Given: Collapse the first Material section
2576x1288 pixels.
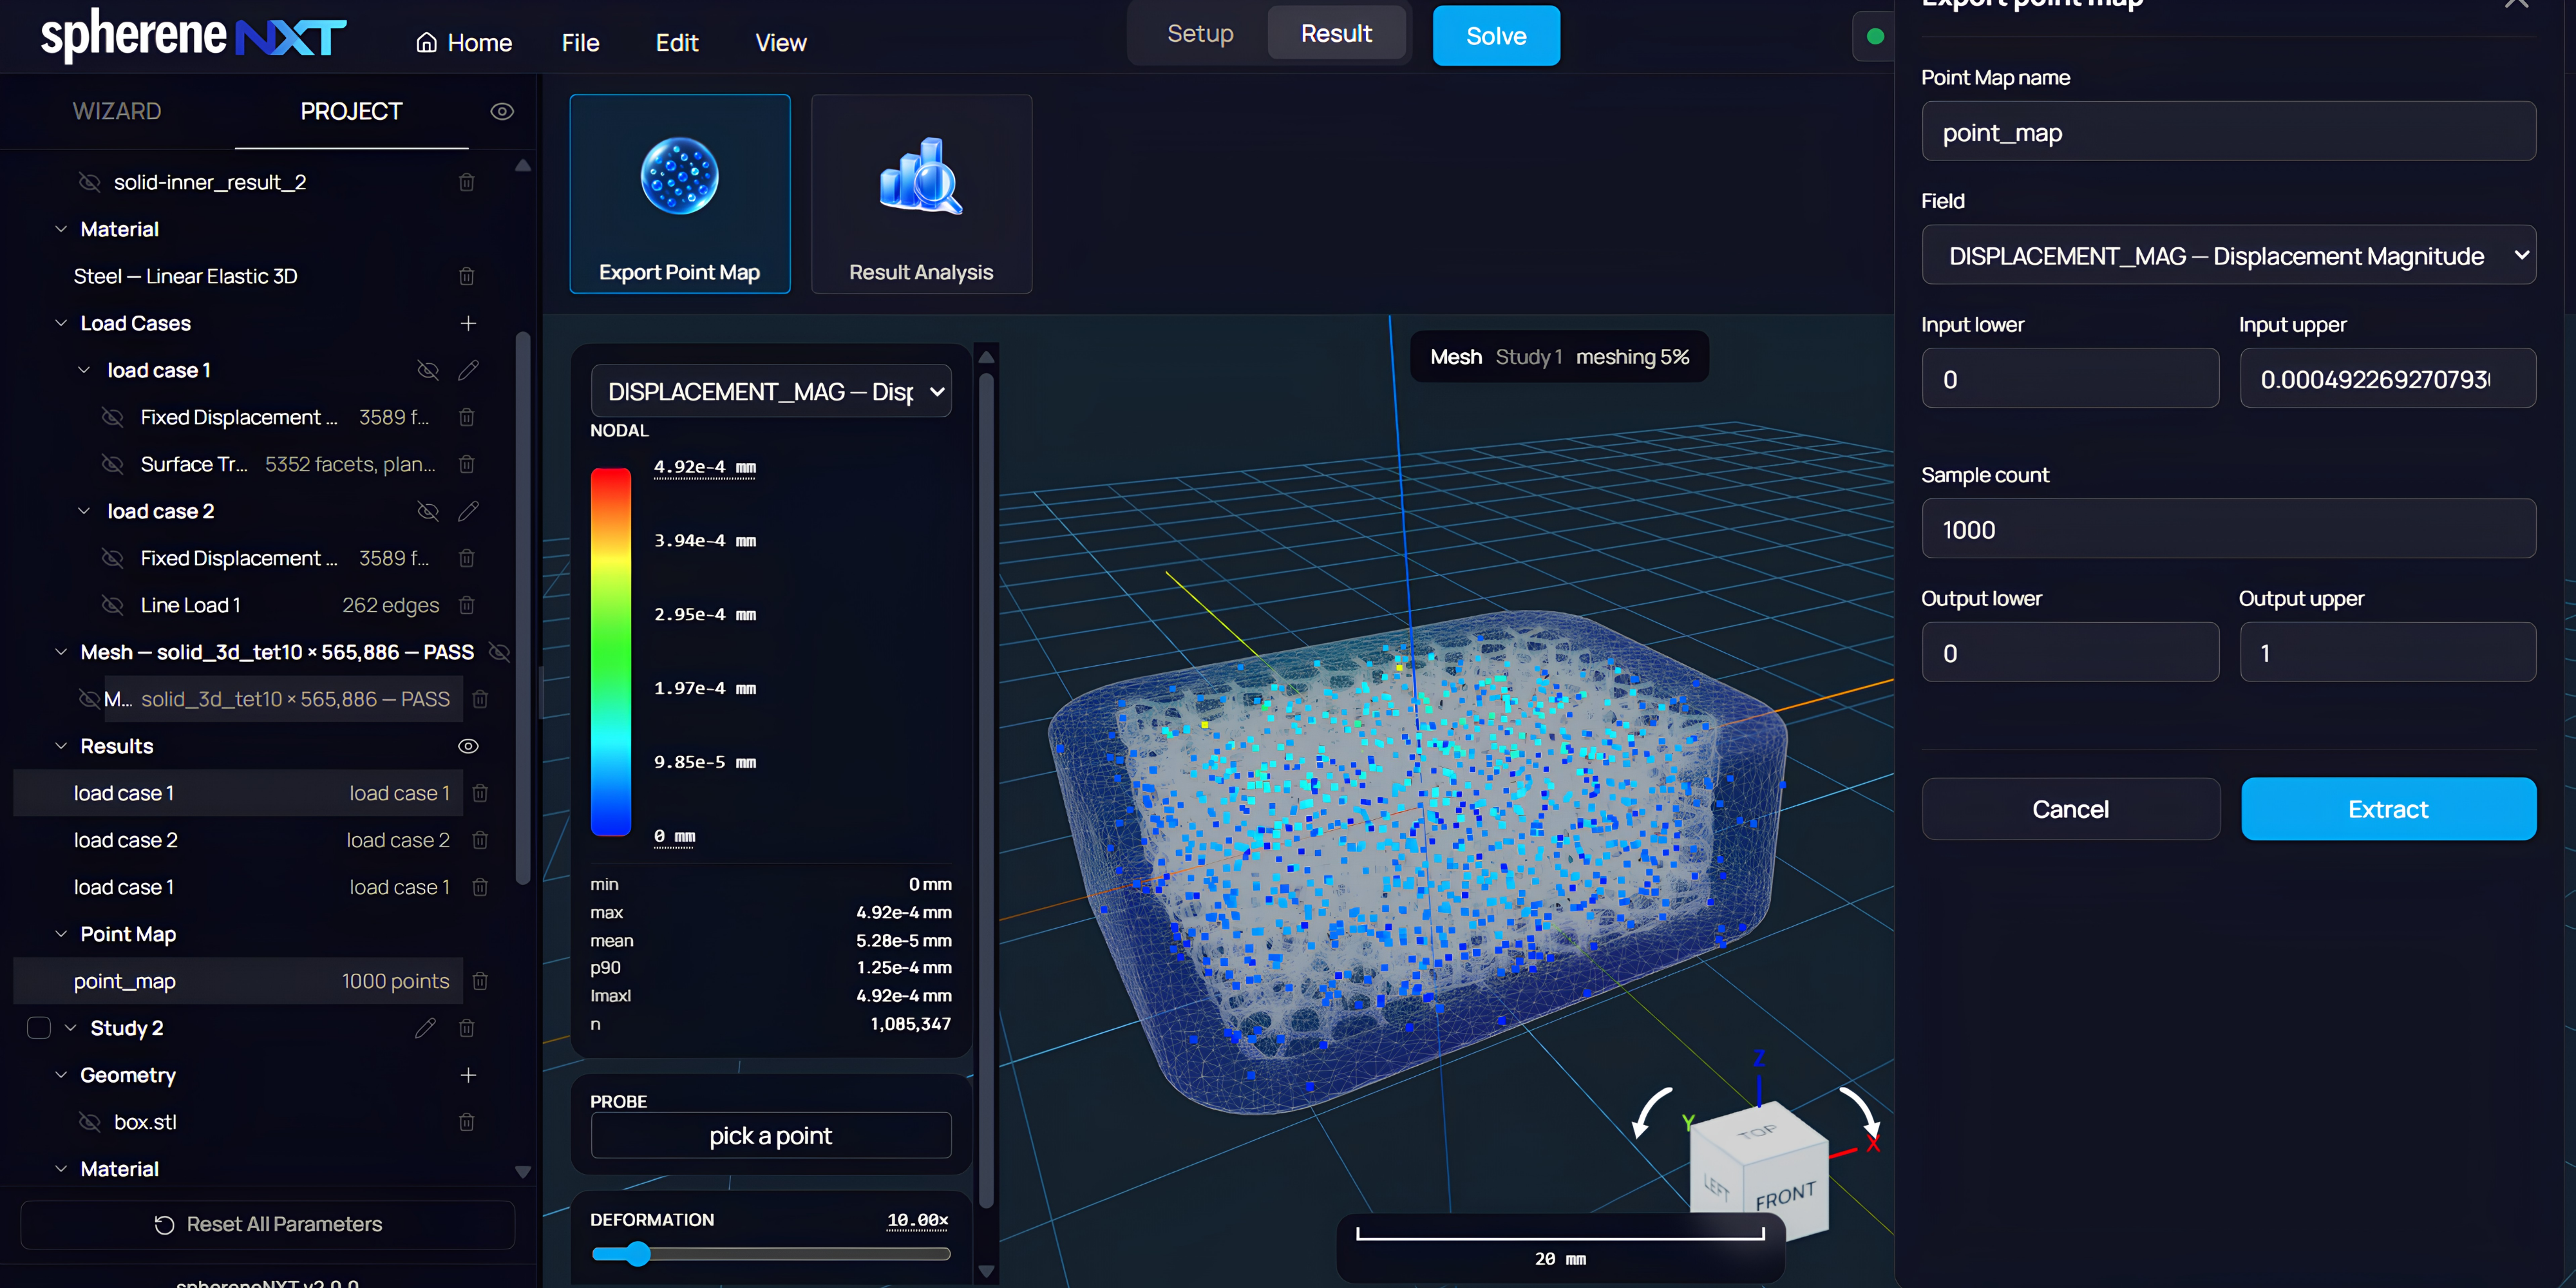Looking at the screenshot, I should coord(61,229).
